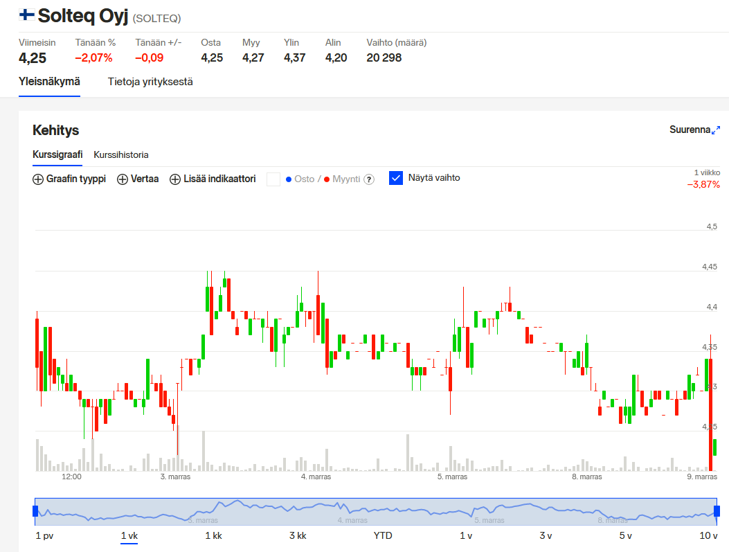The image size is (729, 552).
Task: Open the Lisää indikaattori menu
Action: (x=213, y=179)
